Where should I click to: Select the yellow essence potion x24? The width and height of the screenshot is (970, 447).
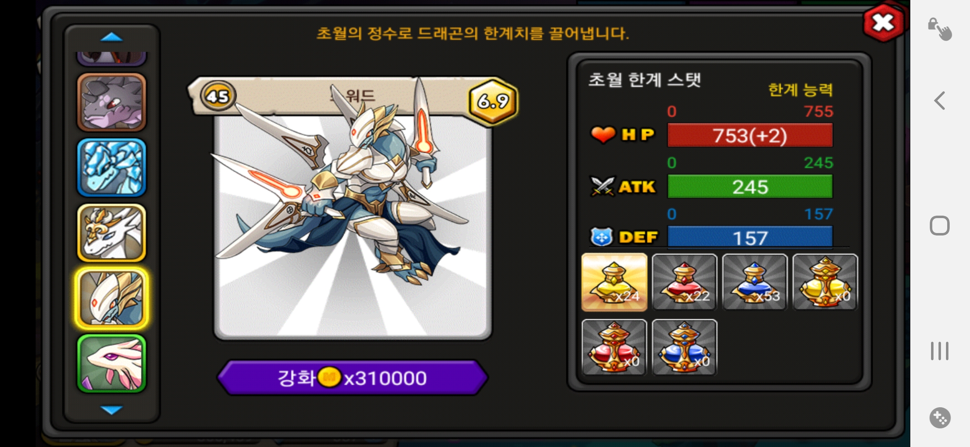[614, 282]
